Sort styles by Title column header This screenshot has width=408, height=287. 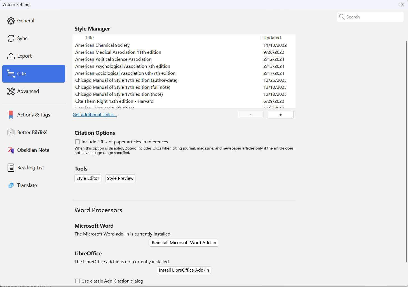[167, 38]
